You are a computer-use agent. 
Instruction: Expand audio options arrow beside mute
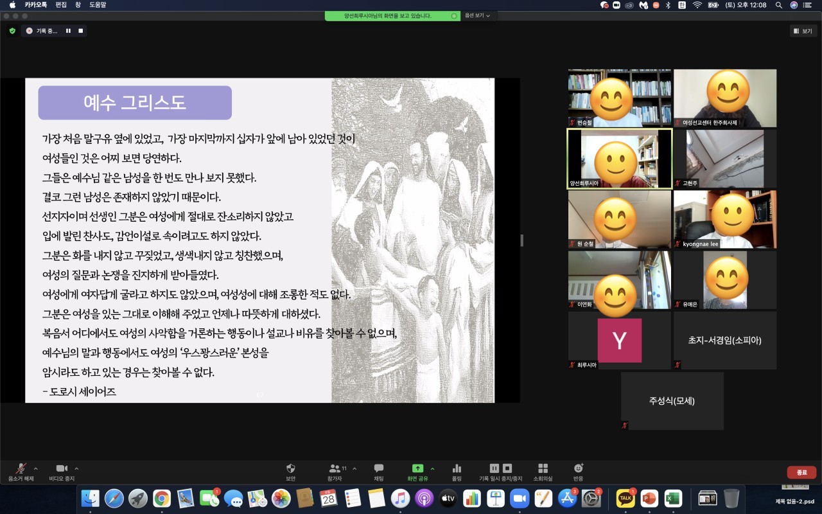(x=35, y=468)
